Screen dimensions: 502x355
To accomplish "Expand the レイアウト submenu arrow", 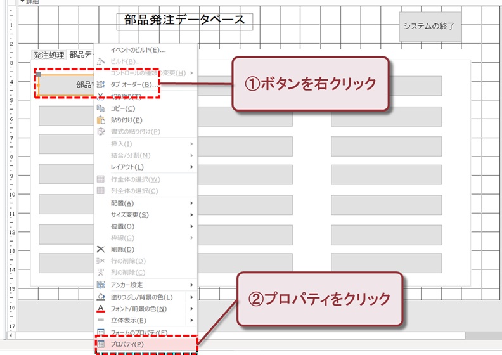I will (x=191, y=167).
